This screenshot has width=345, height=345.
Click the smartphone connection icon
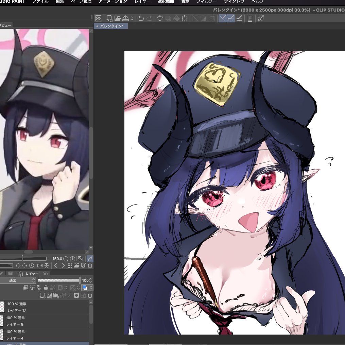250,18
